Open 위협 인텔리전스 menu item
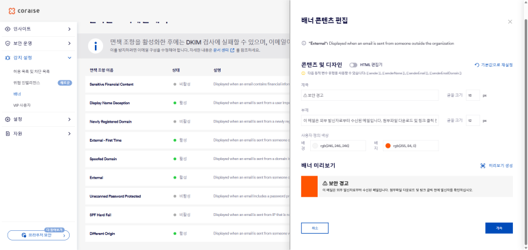The height and width of the screenshot is (250, 528). [27, 83]
